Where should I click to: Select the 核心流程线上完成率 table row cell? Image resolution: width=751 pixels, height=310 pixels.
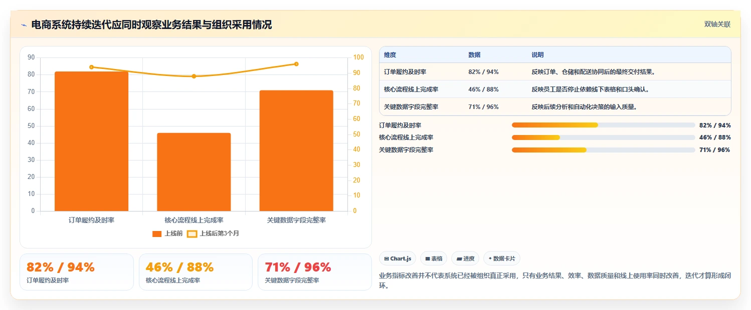point(411,89)
